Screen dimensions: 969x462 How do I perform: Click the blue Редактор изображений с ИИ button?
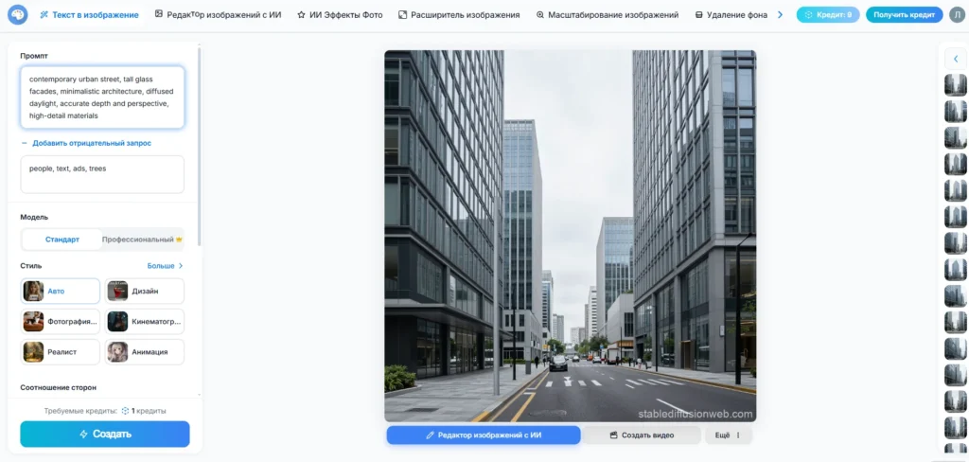point(484,435)
